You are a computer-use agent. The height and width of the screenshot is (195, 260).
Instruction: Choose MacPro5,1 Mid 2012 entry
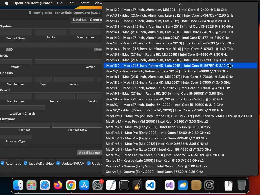pyautogui.click(x=180, y=144)
